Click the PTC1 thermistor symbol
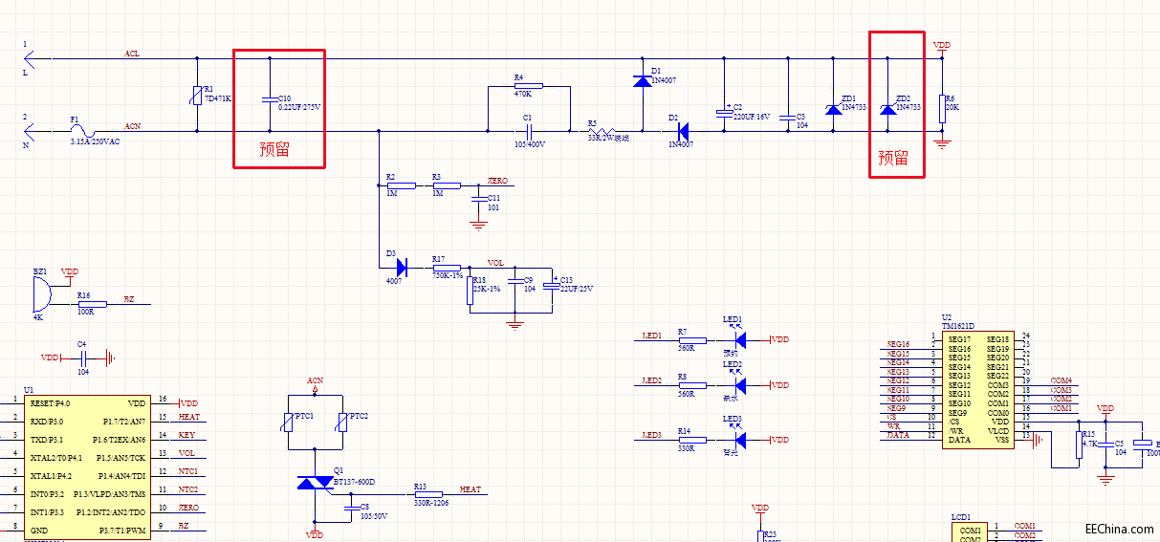Screen dimensions: 1160x542 [288, 424]
